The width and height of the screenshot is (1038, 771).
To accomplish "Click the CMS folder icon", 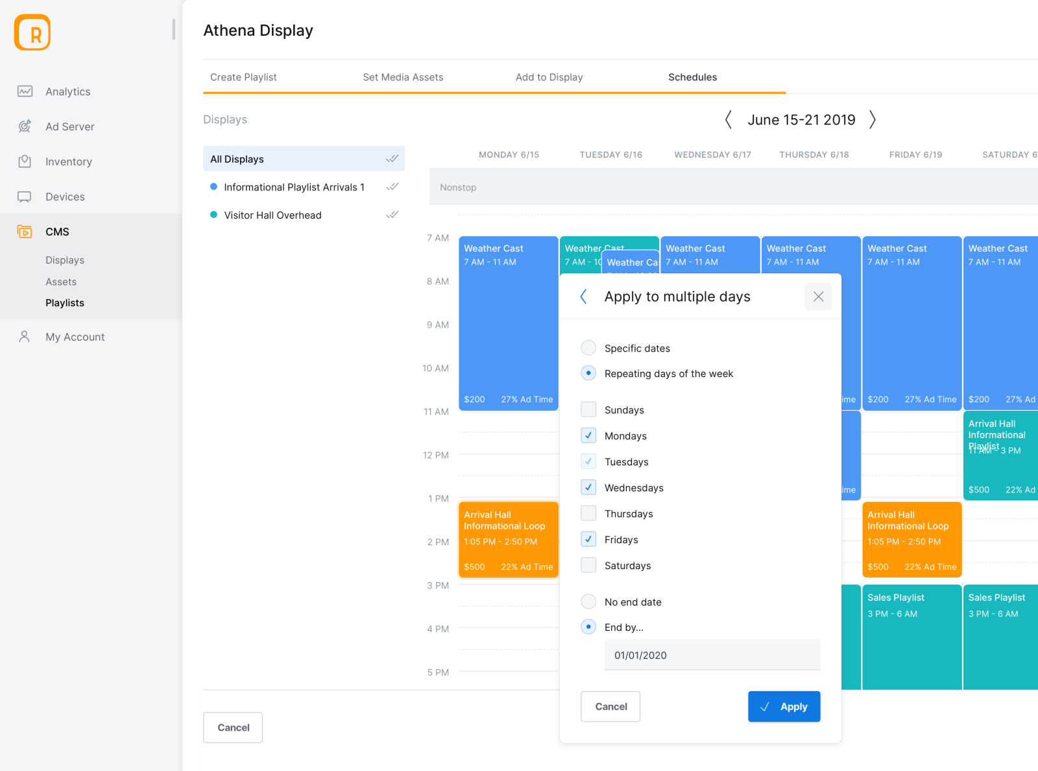I will click(x=25, y=231).
